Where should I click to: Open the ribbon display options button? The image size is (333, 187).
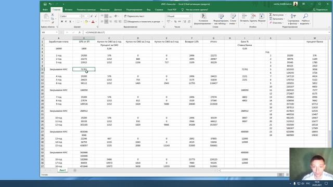pyautogui.click(x=304, y=4)
